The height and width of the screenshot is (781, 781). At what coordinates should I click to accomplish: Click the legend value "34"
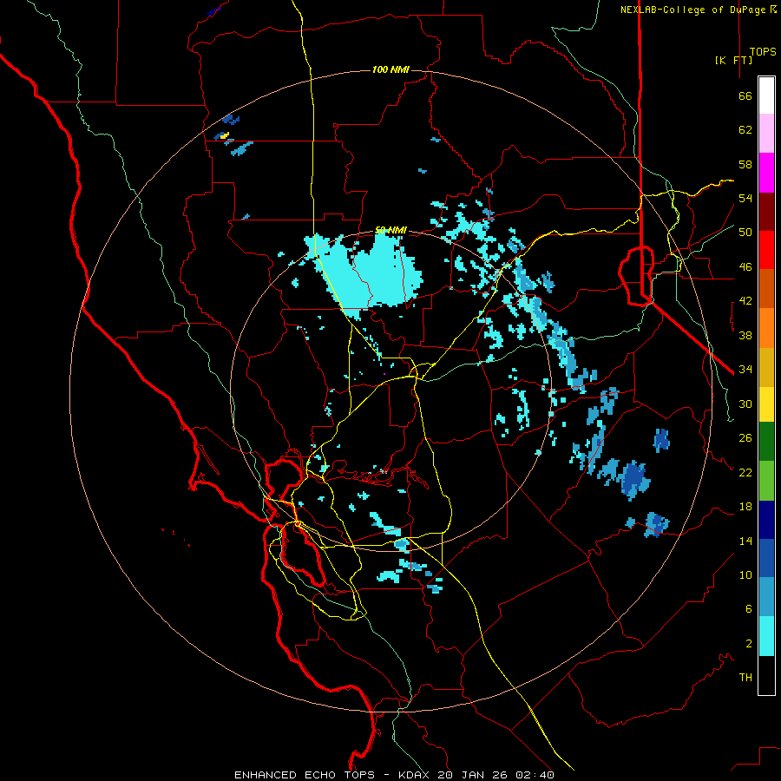(745, 370)
